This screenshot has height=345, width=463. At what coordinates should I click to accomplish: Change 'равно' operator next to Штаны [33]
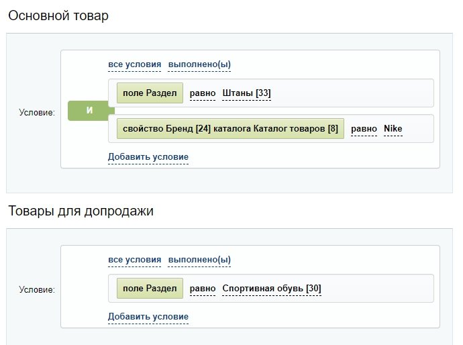click(203, 93)
